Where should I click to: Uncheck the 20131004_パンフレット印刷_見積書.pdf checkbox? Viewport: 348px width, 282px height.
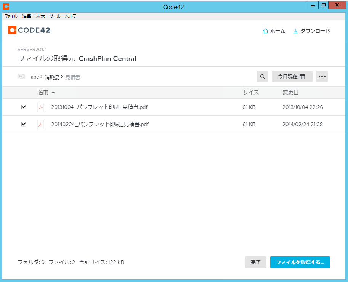point(24,107)
